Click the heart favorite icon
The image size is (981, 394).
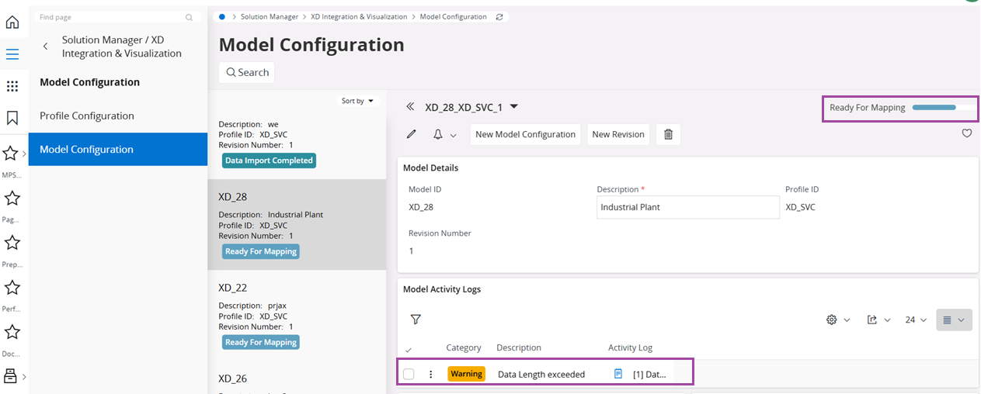click(x=967, y=133)
